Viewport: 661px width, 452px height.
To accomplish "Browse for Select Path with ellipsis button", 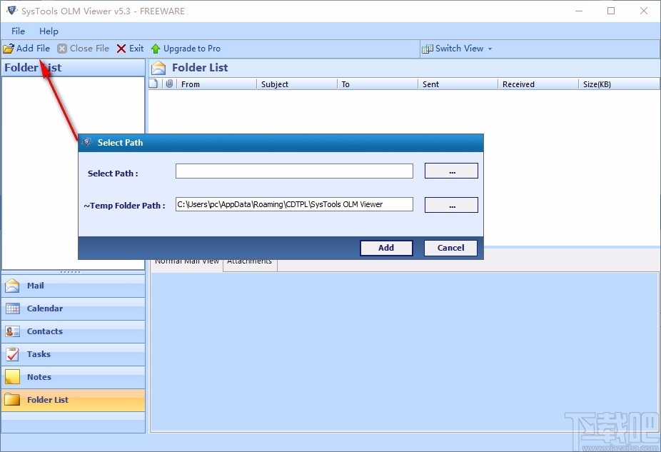I will click(x=451, y=171).
